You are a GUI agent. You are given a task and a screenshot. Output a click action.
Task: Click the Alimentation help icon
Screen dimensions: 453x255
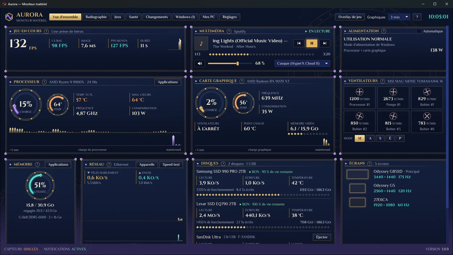point(384,31)
